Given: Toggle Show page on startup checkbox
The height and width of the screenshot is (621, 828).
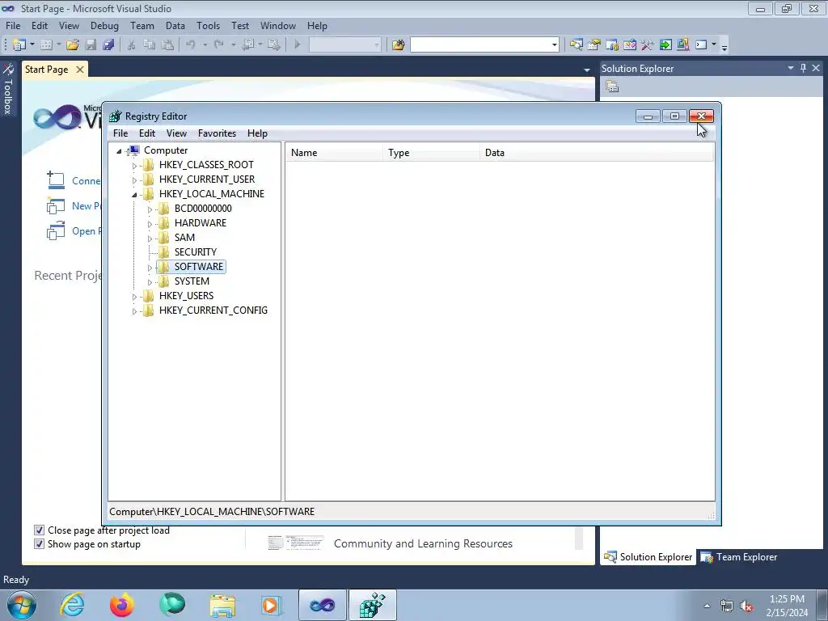Looking at the screenshot, I should (x=39, y=544).
